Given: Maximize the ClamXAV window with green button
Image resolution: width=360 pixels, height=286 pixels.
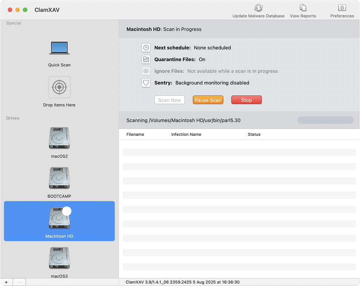Looking at the screenshot, I should [x=25, y=10].
